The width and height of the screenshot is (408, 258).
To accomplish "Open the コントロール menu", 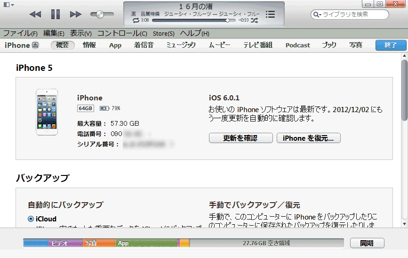I will coord(122,33).
